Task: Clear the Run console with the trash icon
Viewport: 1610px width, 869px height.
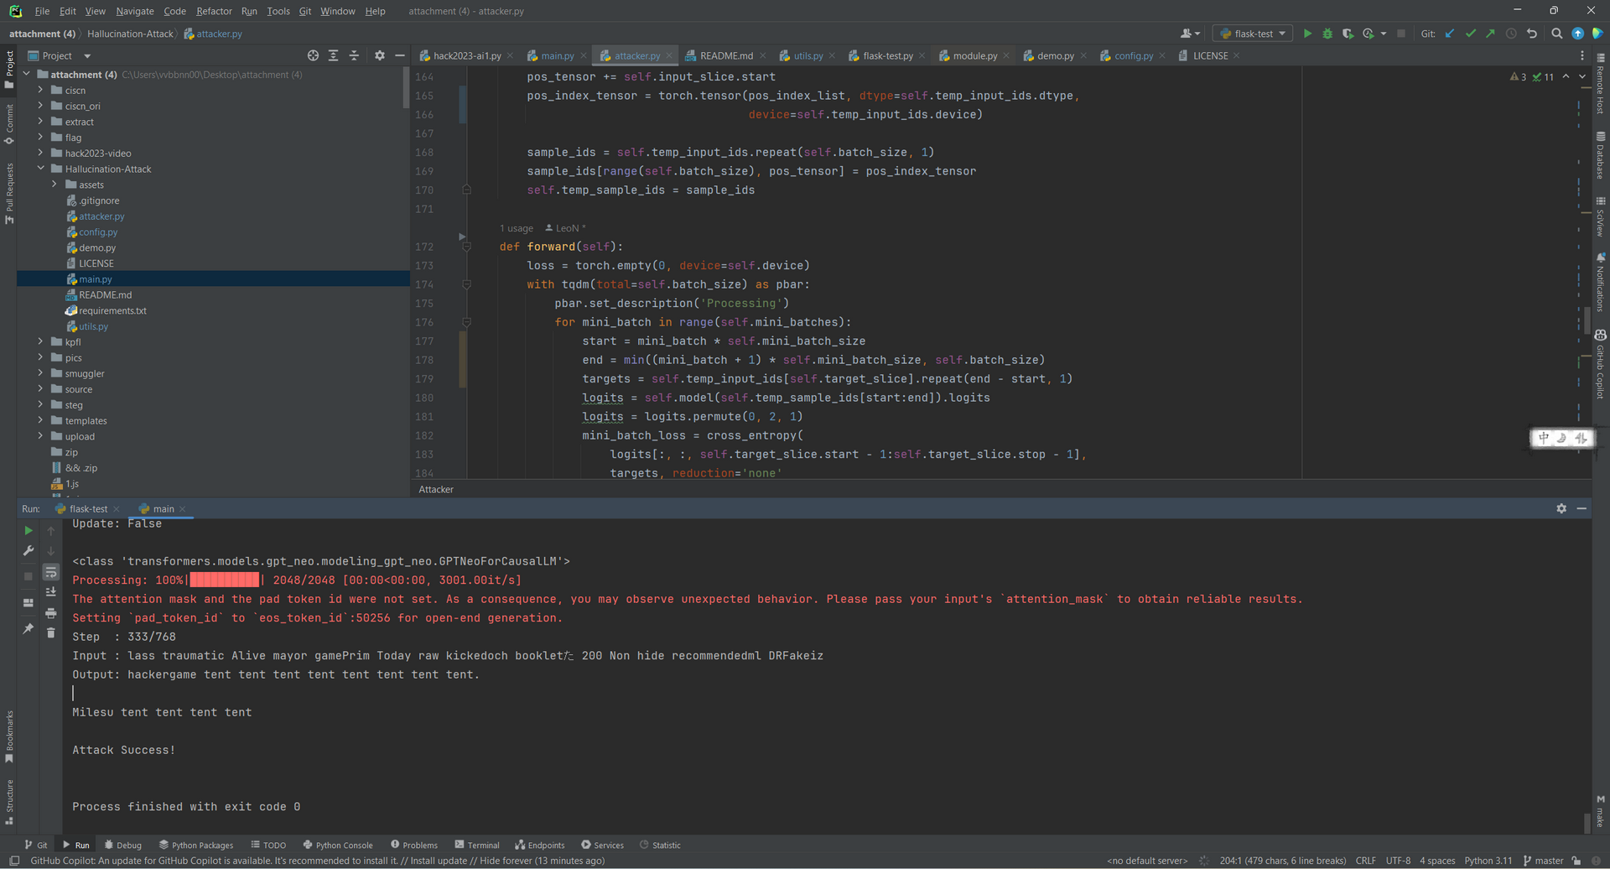Action: pos(51,632)
